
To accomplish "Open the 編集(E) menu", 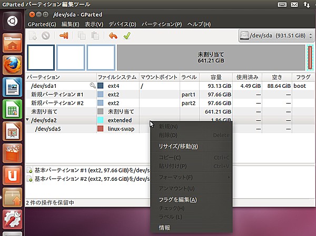I will 71,24.
